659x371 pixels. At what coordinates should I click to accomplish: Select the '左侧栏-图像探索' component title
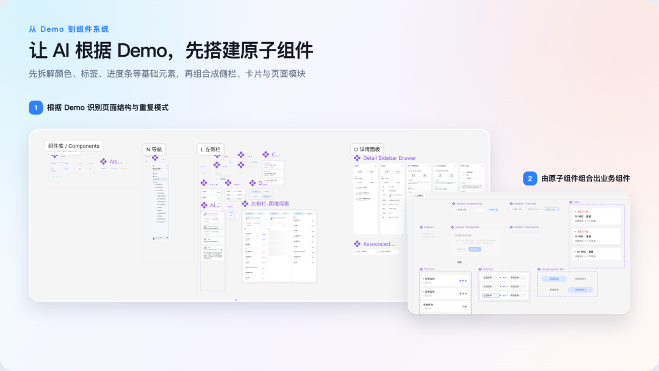(270, 204)
